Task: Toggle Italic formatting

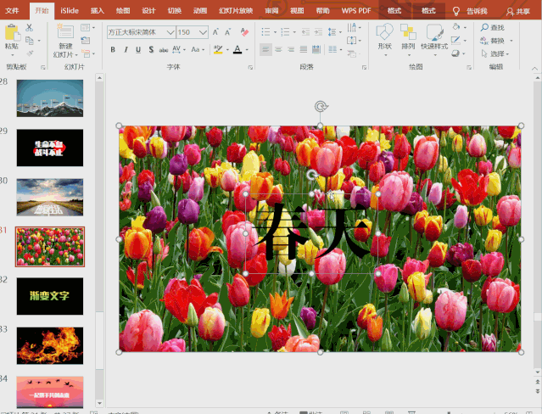Action: tap(126, 50)
